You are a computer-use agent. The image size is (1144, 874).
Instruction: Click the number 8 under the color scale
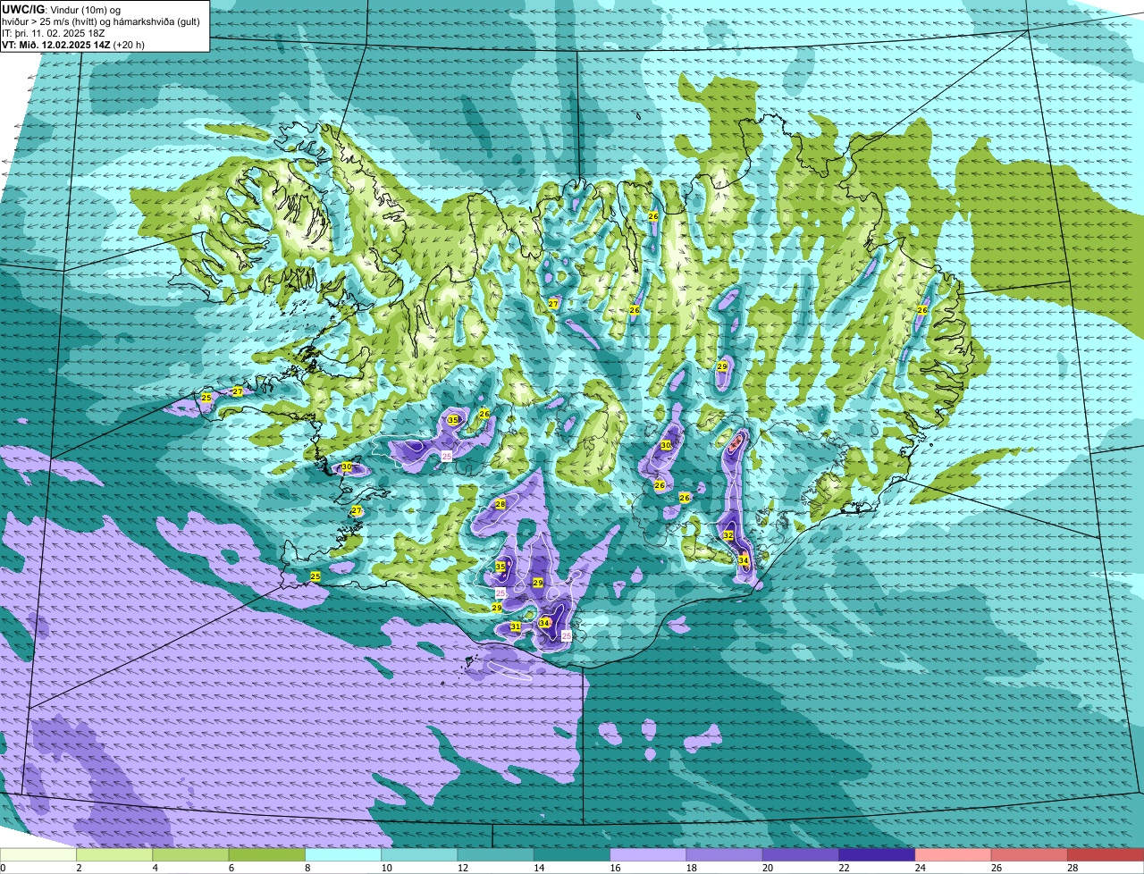pos(307,868)
